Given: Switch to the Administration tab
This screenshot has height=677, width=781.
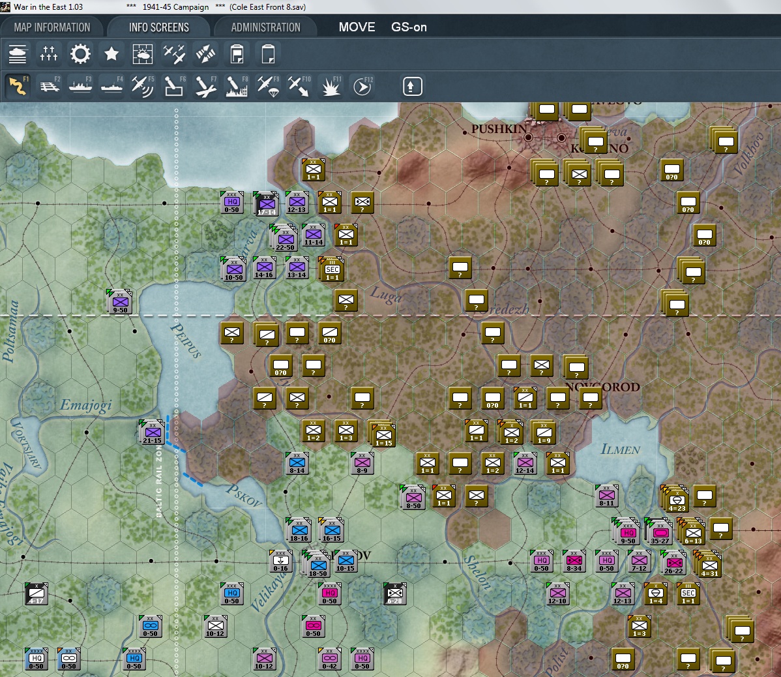Looking at the screenshot, I should (265, 27).
